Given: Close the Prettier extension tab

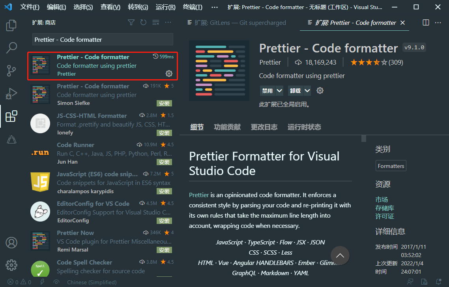Looking at the screenshot, I should click(x=402, y=22).
